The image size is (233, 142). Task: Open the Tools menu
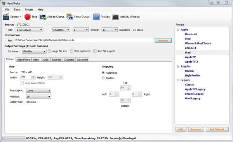click(17, 10)
